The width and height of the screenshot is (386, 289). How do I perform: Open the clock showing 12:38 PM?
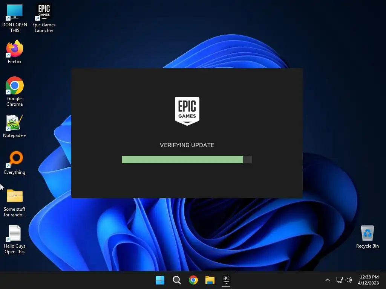pyautogui.click(x=368, y=280)
